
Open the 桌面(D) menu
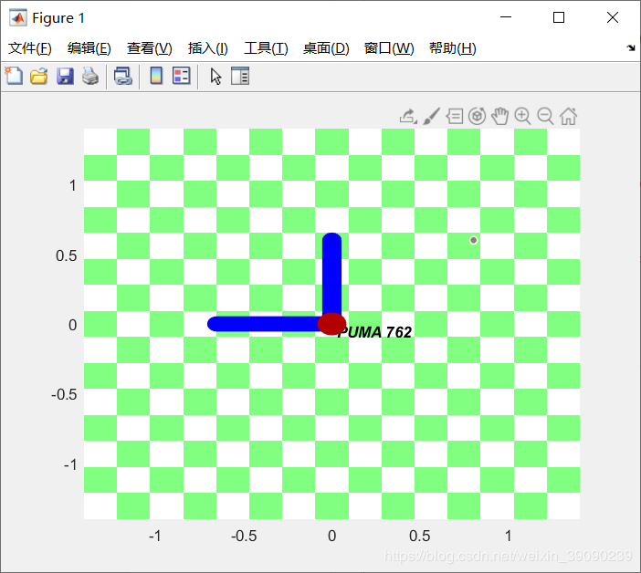point(326,48)
